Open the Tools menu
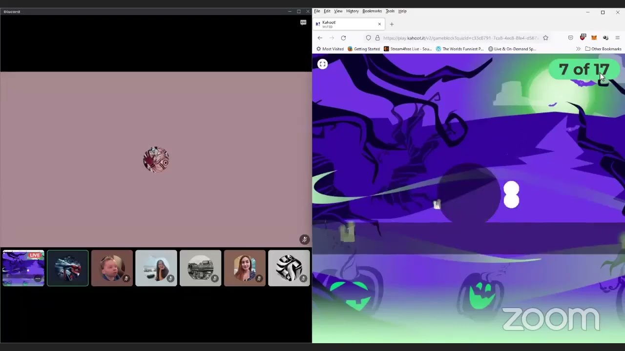 coord(390,11)
